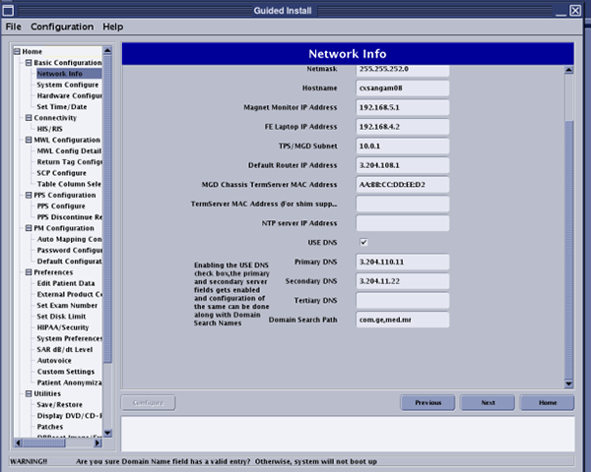Collapse the Basic Configuration tree node

point(16,63)
